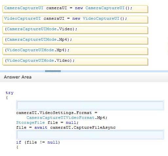Select the CameraCaptureUI cameraUI declaration snippet
This screenshot has height=156, width=168.
[x=75, y=9]
